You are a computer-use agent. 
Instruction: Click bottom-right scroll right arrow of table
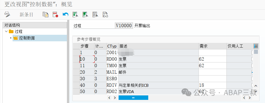coord(250,98)
